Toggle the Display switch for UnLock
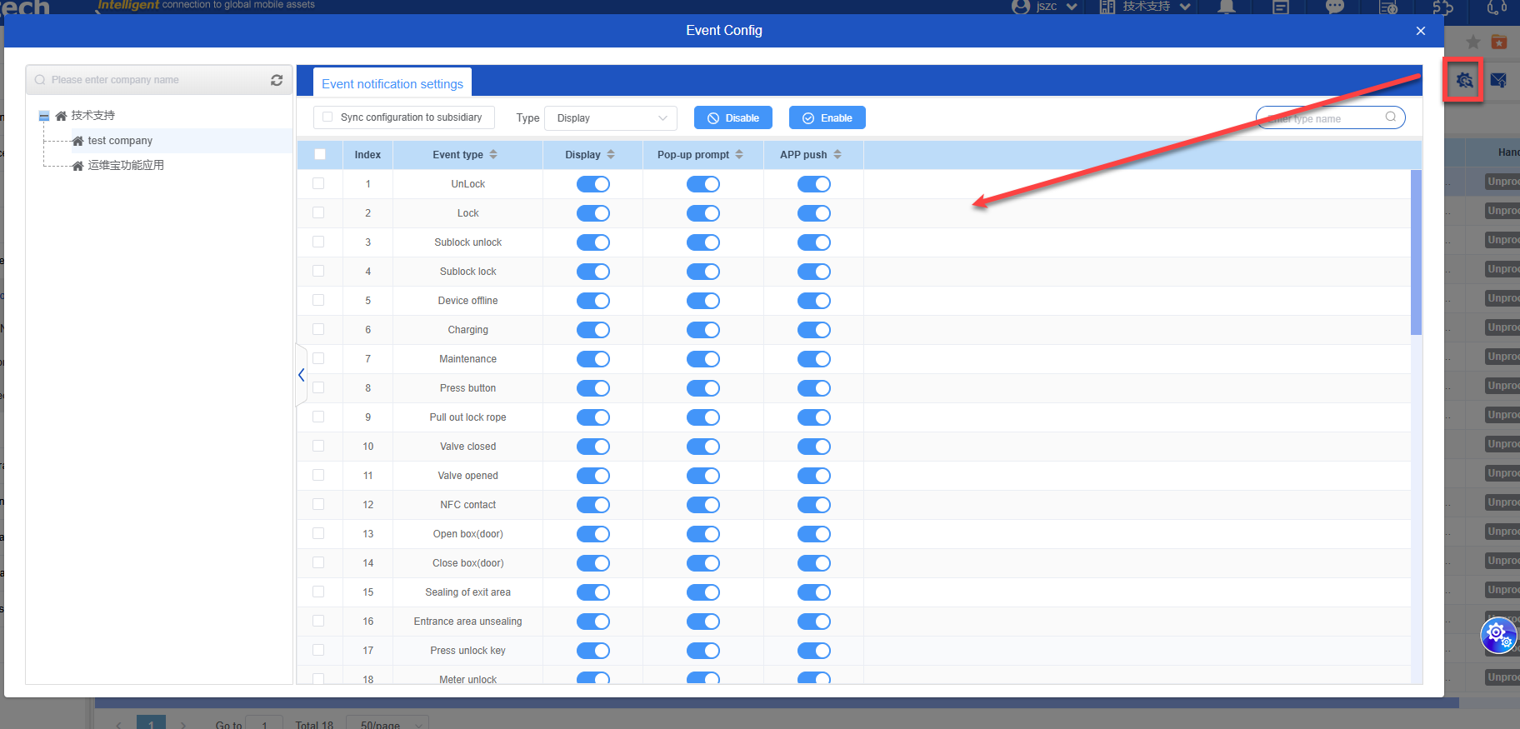This screenshot has height=729, width=1520. 593,184
